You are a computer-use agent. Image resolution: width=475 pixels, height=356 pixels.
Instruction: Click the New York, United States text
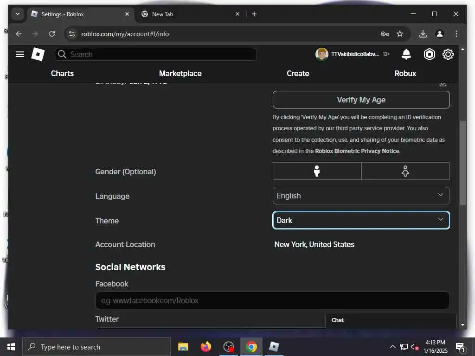tap(314, 244)
